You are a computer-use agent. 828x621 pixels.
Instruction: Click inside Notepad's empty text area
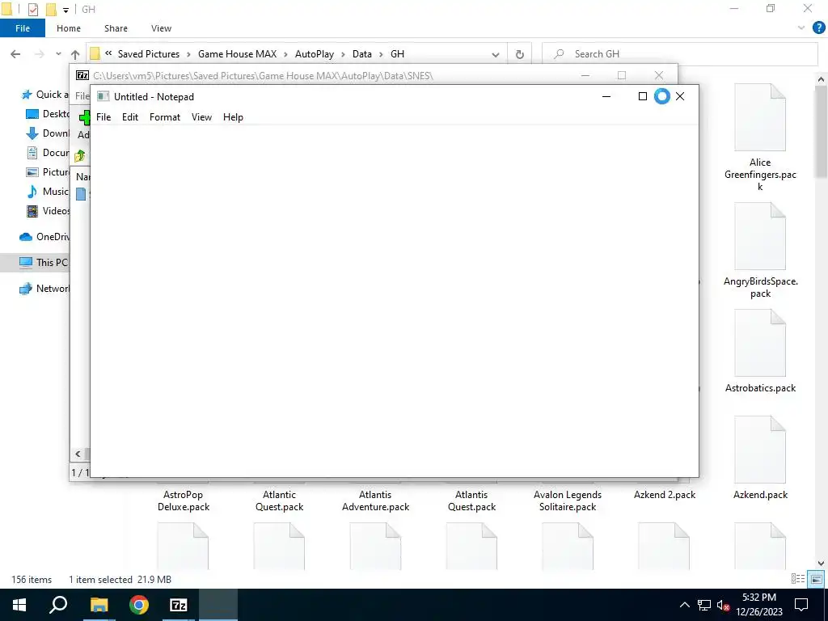(x=394, y=300)
